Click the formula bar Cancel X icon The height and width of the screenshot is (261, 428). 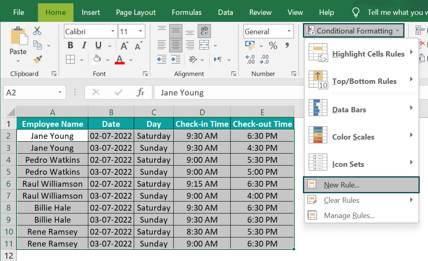(x=96, y=92)
